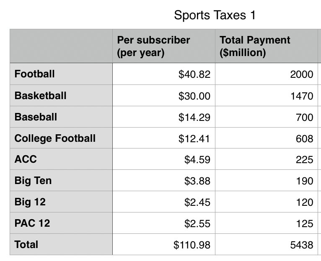Select the $40.82 Football per-subscriber cell
This screenshot has width=321, height=261.
coord(163,74)
